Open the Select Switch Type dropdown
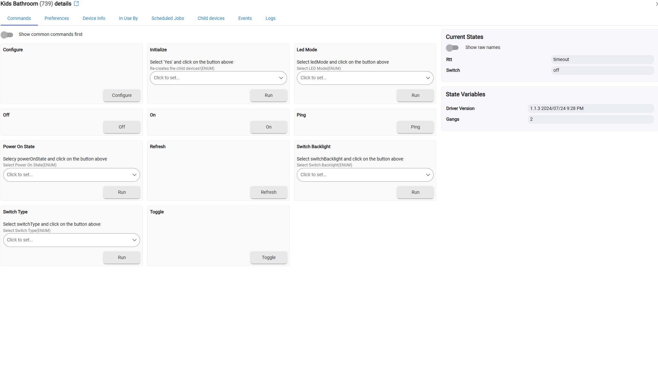 pos(72,240)
